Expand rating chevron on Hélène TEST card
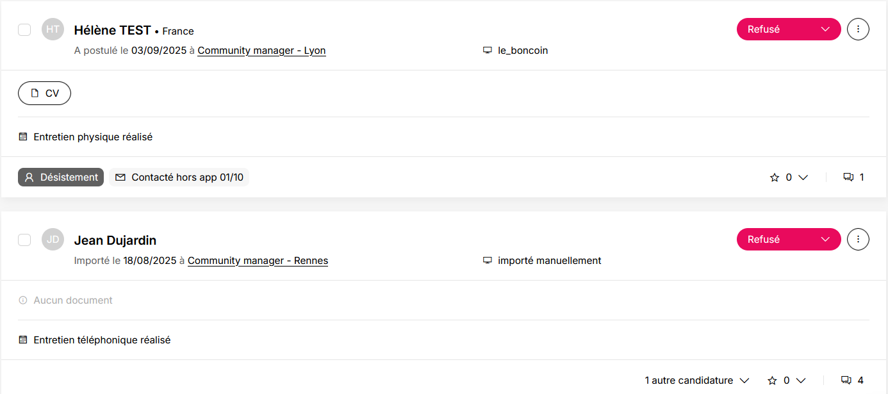This screenshot has height=394, width=888. pyautogui.click(x=803, y=177)
